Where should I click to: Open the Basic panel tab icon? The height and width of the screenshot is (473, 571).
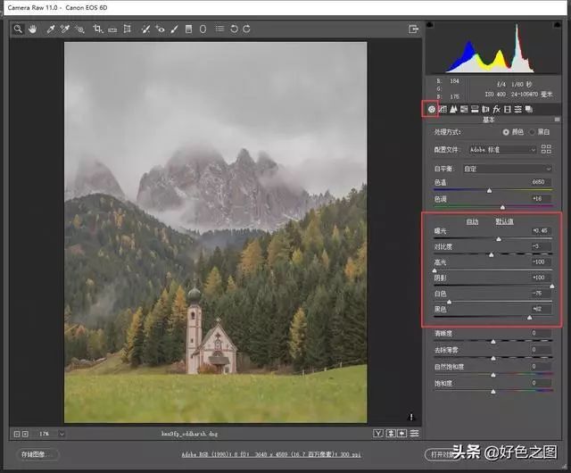(x=431, y=109)
